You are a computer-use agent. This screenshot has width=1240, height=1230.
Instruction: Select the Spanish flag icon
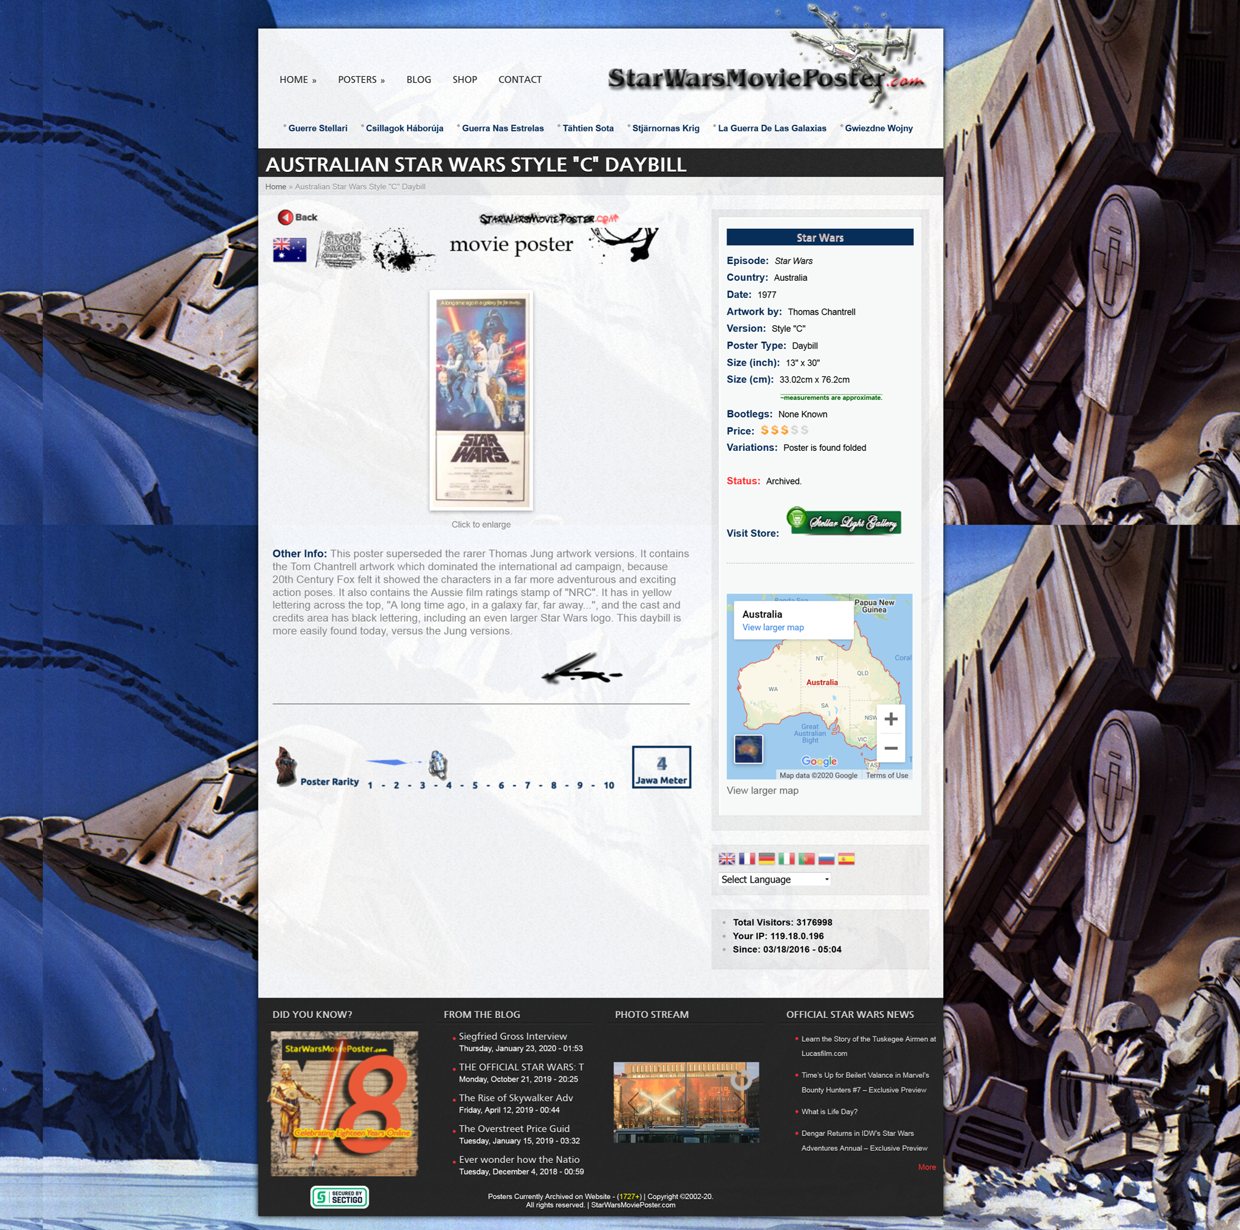[846, 858]
